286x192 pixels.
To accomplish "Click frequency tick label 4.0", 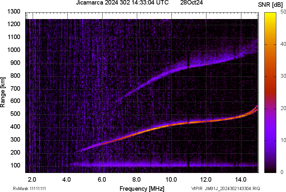I will (67, 180).
